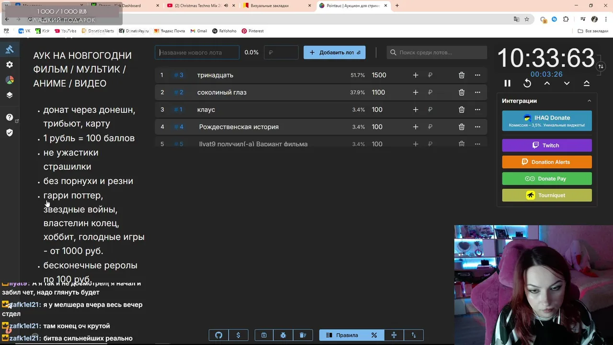Decrease timer with the down chevron
This screenshot has height=345, width=613.
pyautogui.click(x=567, y=83)
